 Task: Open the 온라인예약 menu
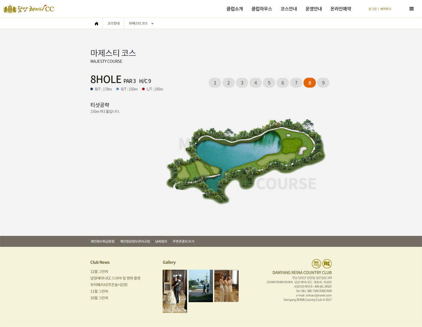click(341, 9)
